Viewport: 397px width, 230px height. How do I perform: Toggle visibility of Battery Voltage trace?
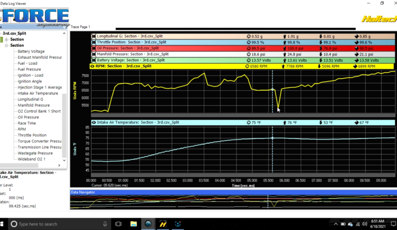pos(93,60)
